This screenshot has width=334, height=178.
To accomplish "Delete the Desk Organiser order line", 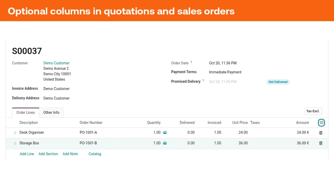I will [321, 133].
